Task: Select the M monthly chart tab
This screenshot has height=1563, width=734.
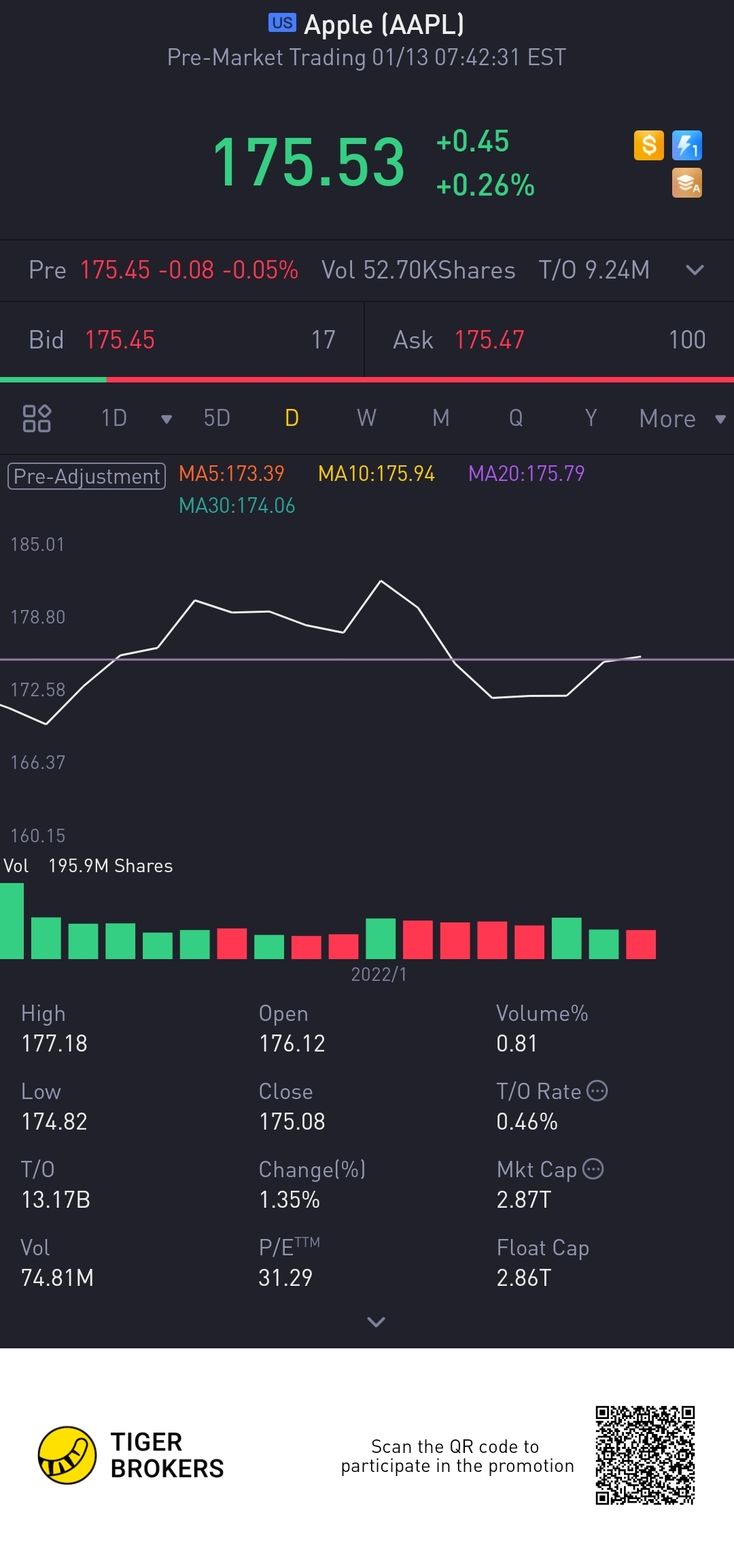Action: [x=441, y=418]
